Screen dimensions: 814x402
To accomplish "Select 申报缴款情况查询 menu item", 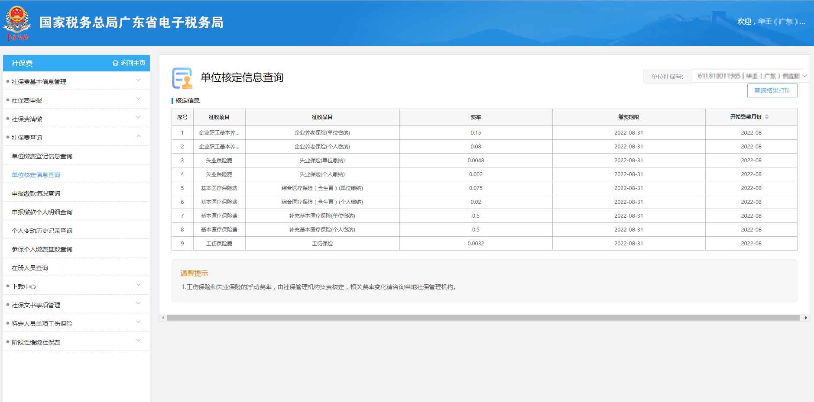I will (x=36, y=193).
